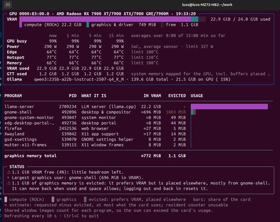Click the 'SoC, average sensor · limit 327 W' note

(x=172, y=46)
